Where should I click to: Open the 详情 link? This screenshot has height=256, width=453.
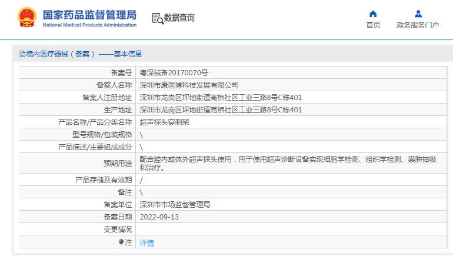[x=146, y=243]
